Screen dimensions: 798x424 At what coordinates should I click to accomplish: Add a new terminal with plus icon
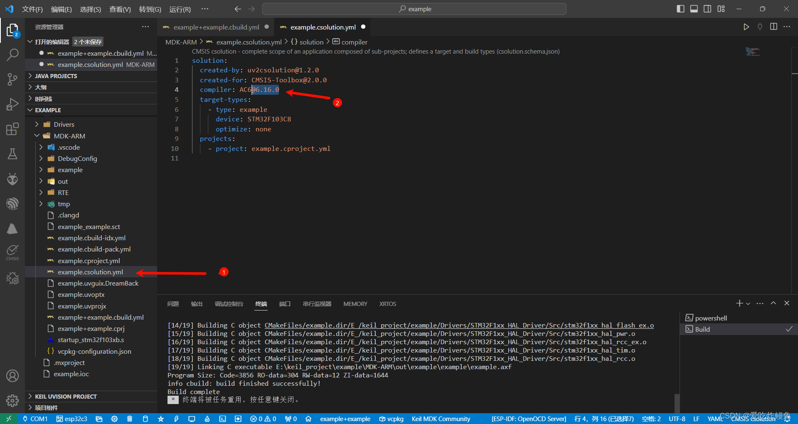click(x=739, y=303)
